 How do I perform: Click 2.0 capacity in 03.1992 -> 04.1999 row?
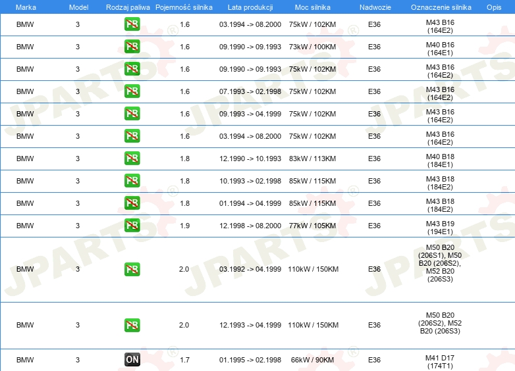tap(184, 269)
